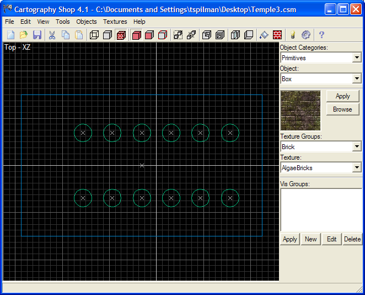The width and height of the screenshot is (365, 295).
Task: Click the Delete vis group button
Action: (352, 239)
